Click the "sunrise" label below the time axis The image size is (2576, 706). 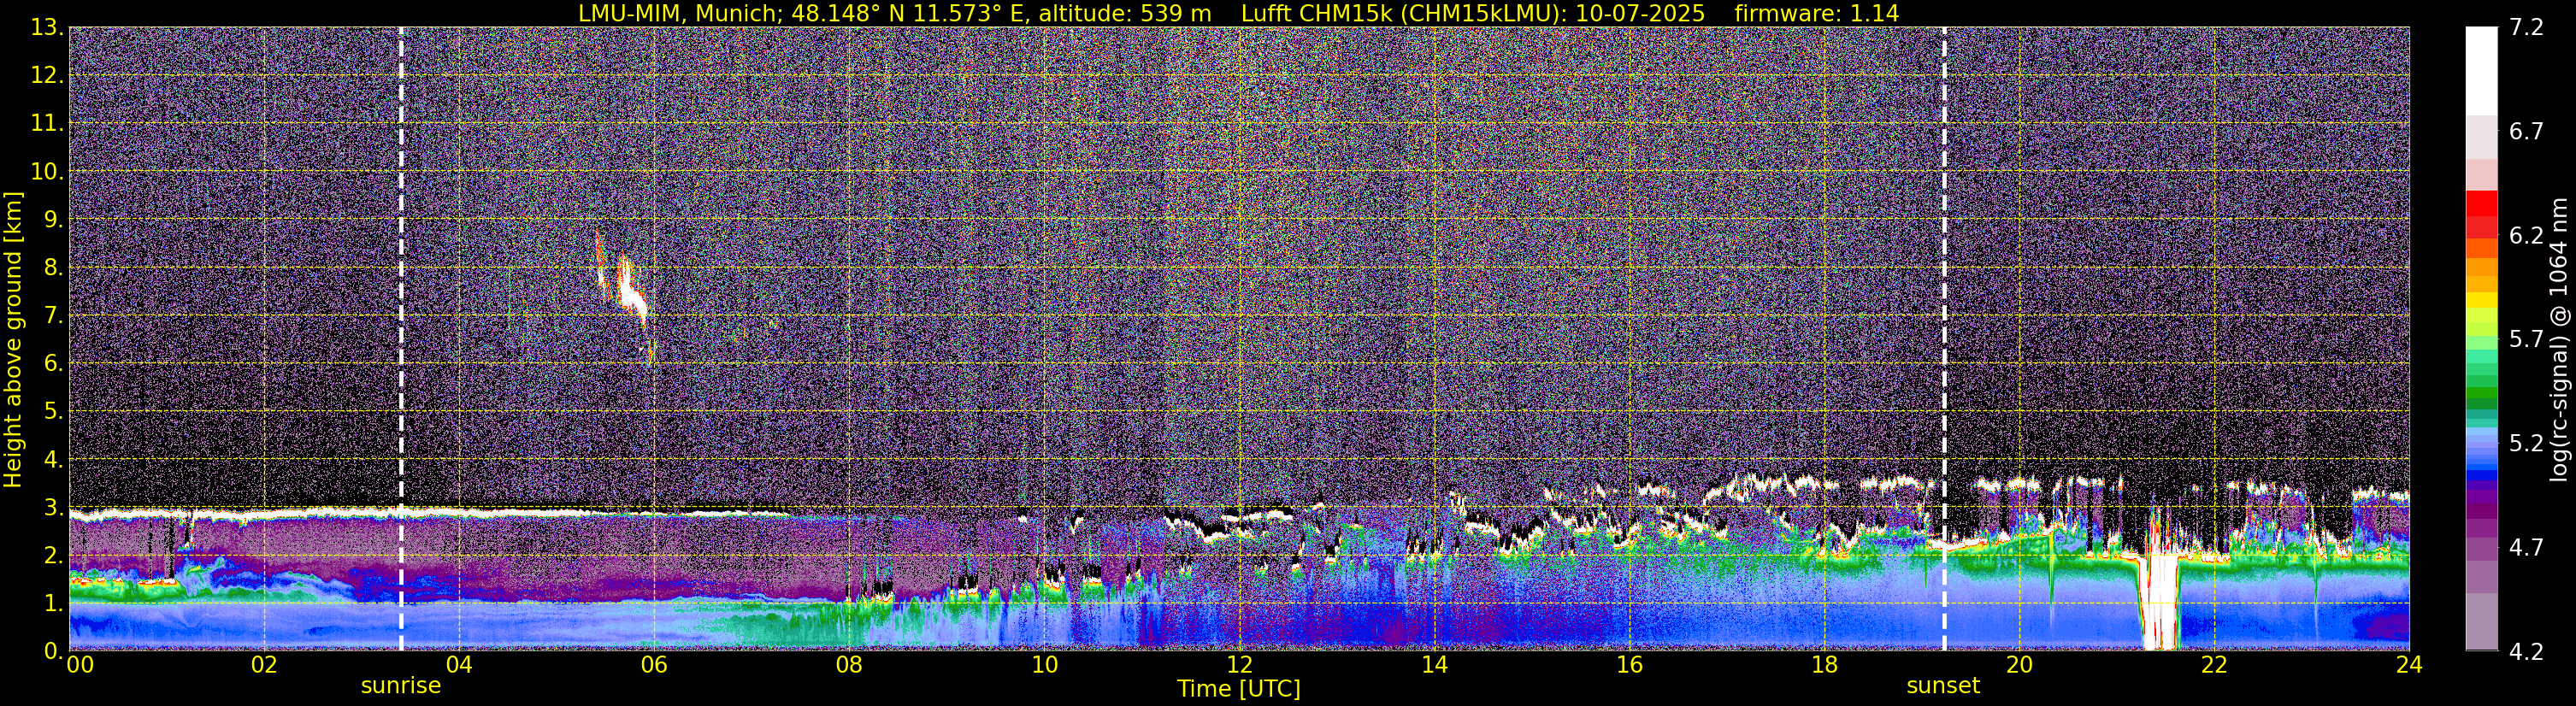click(x=401, y=686)
